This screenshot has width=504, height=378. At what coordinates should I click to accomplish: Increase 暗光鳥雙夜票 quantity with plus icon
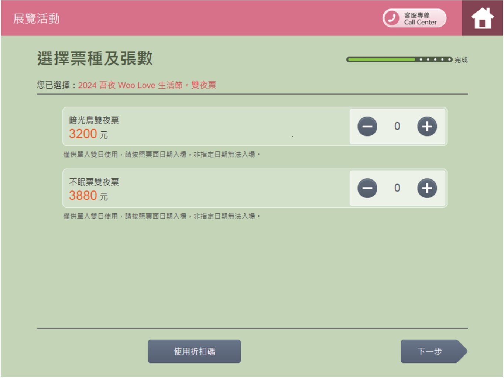[x=427, y=127]
